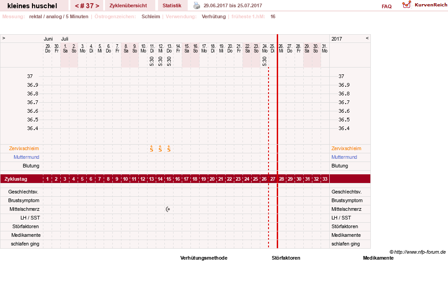Click the left Blutung row label
This screenshot has width=448, height=303.
click(31, 166)
